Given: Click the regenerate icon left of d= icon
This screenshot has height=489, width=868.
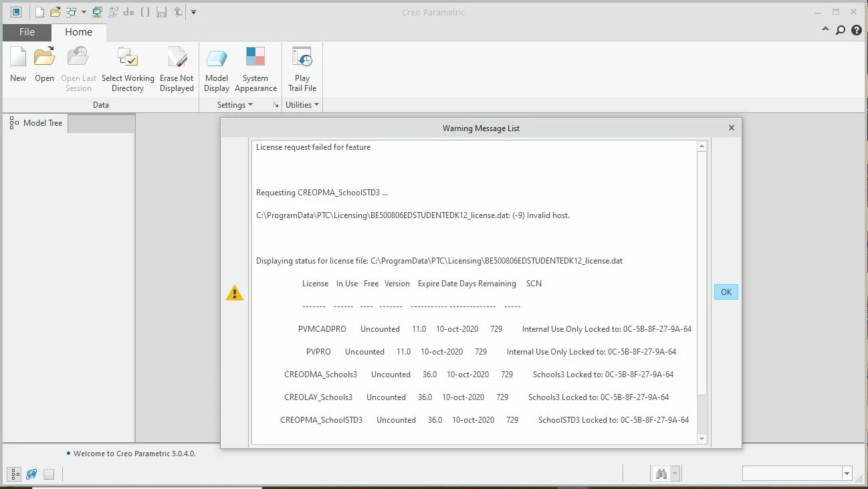Looking at the screenshot, I should [x=113, y=12].
